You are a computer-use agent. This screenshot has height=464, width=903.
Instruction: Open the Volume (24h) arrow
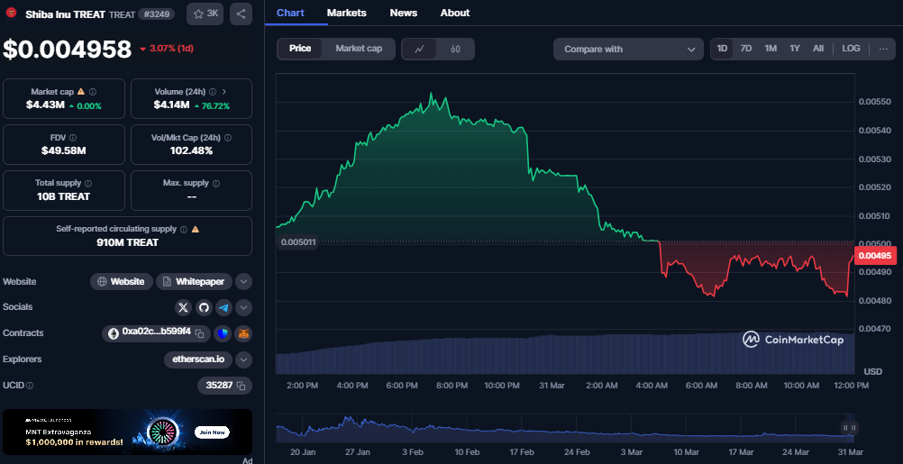[x=224, y=92]
